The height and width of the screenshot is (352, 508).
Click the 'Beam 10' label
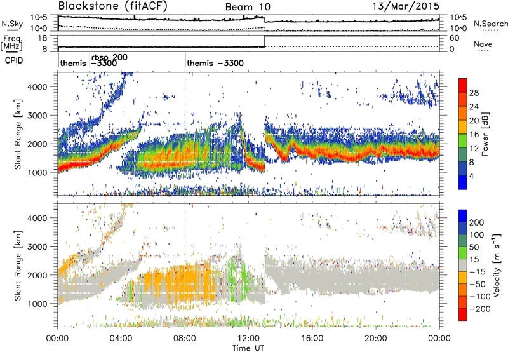(248, 7)
